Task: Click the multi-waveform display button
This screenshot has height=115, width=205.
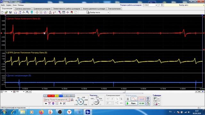Action: [x=142, y=99]
